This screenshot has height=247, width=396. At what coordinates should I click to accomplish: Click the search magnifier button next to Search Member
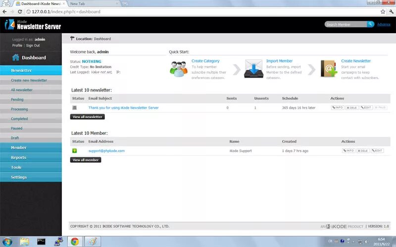click(370, 24)
